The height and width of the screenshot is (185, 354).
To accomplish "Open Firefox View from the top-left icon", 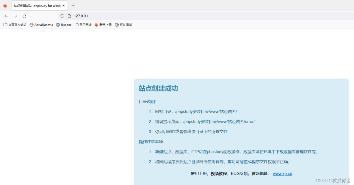I will click(5, 6).
